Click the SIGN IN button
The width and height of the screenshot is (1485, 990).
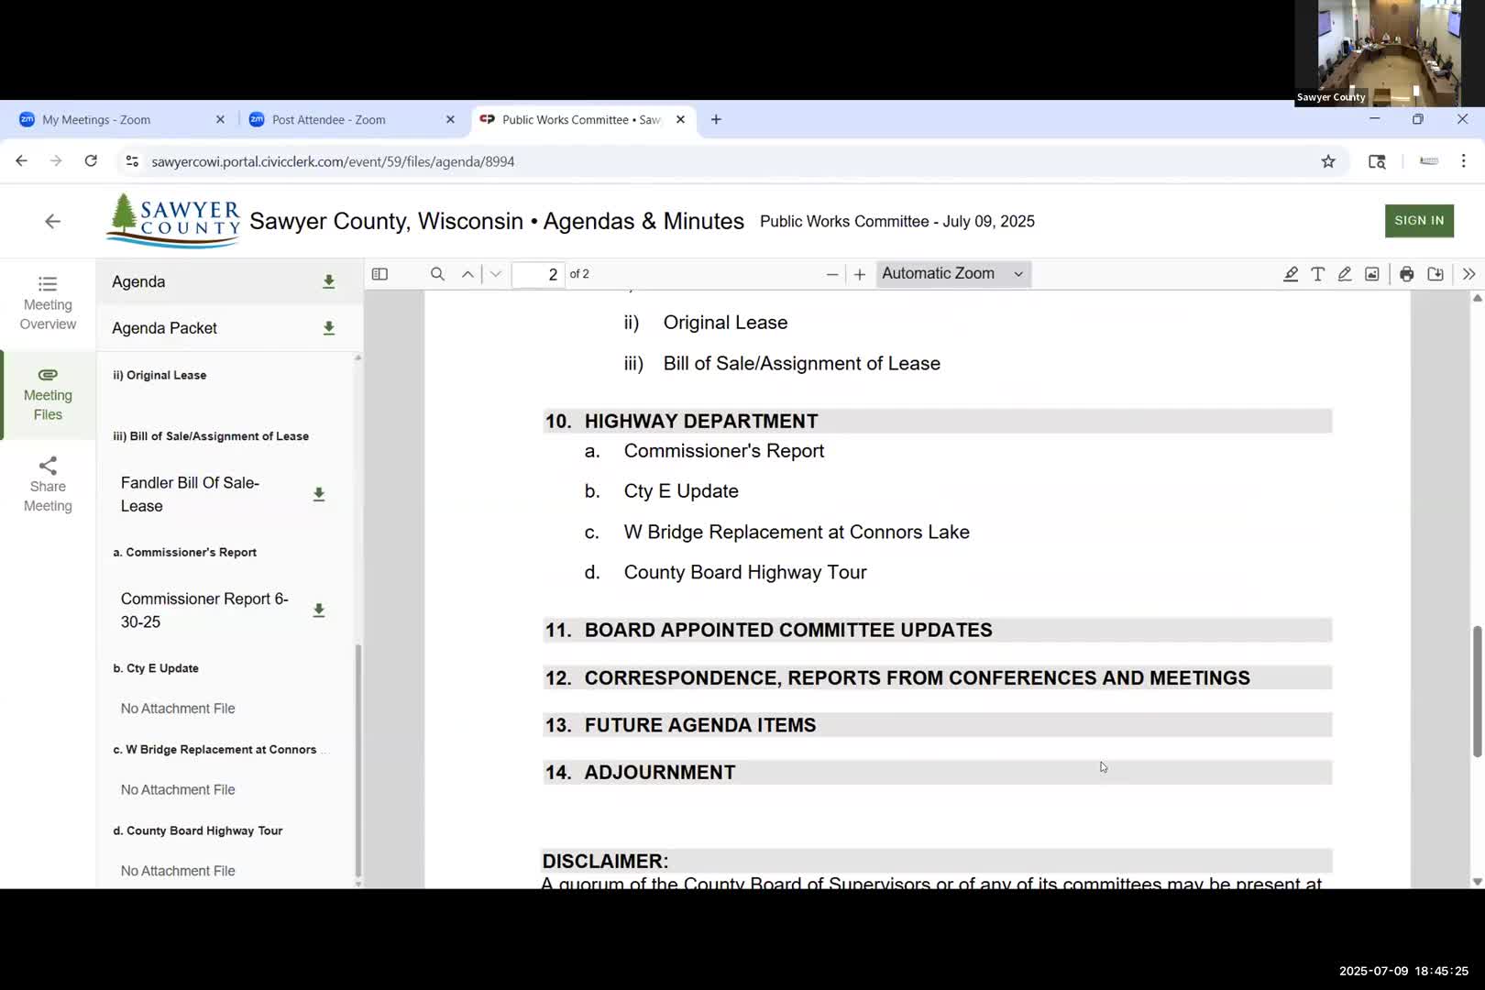1419,221
